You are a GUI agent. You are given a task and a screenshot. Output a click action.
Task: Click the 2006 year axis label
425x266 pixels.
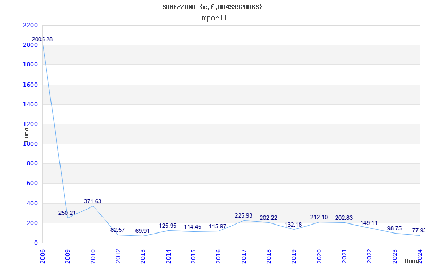(x=42, y=256)
